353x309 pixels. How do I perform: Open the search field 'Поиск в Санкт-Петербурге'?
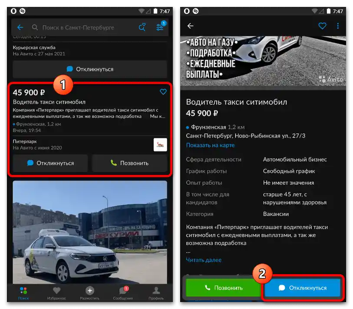(78, 27)
